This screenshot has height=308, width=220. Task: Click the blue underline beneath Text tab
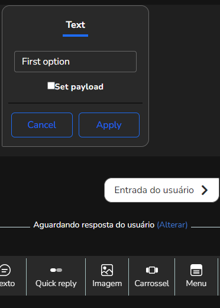(x=75, y=36)
